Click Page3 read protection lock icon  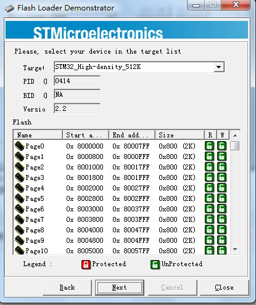point(210,177)
